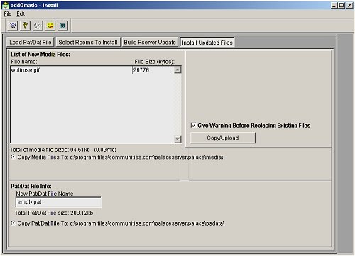Select the Install Updated Files tab
The image size is (355, 256).
207,43
